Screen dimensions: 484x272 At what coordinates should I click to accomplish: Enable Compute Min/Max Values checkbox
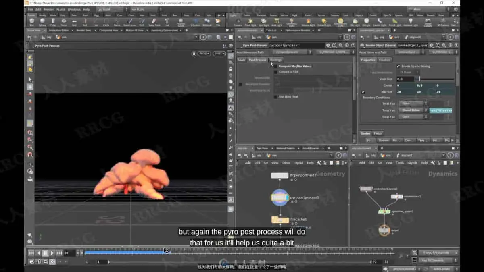tap(276, 66)
